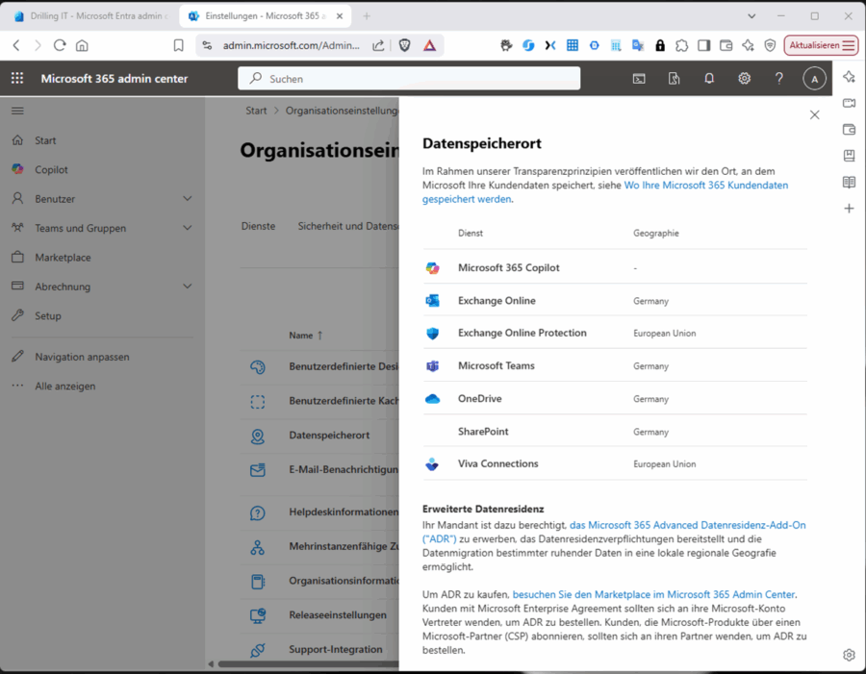The height and width of the screenshot is (674, 866).
Task: Click browser home button
Action: (x=82, y=45)
